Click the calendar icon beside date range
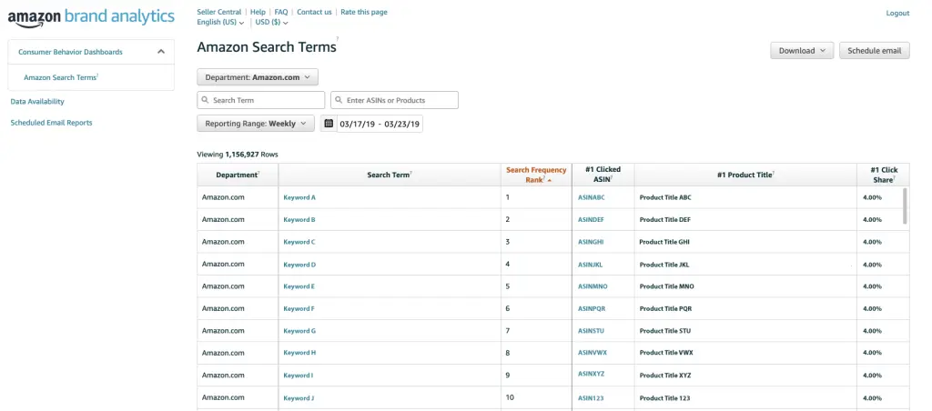Image resolution: width=932 pixels, height=411 pixels. 329,124
